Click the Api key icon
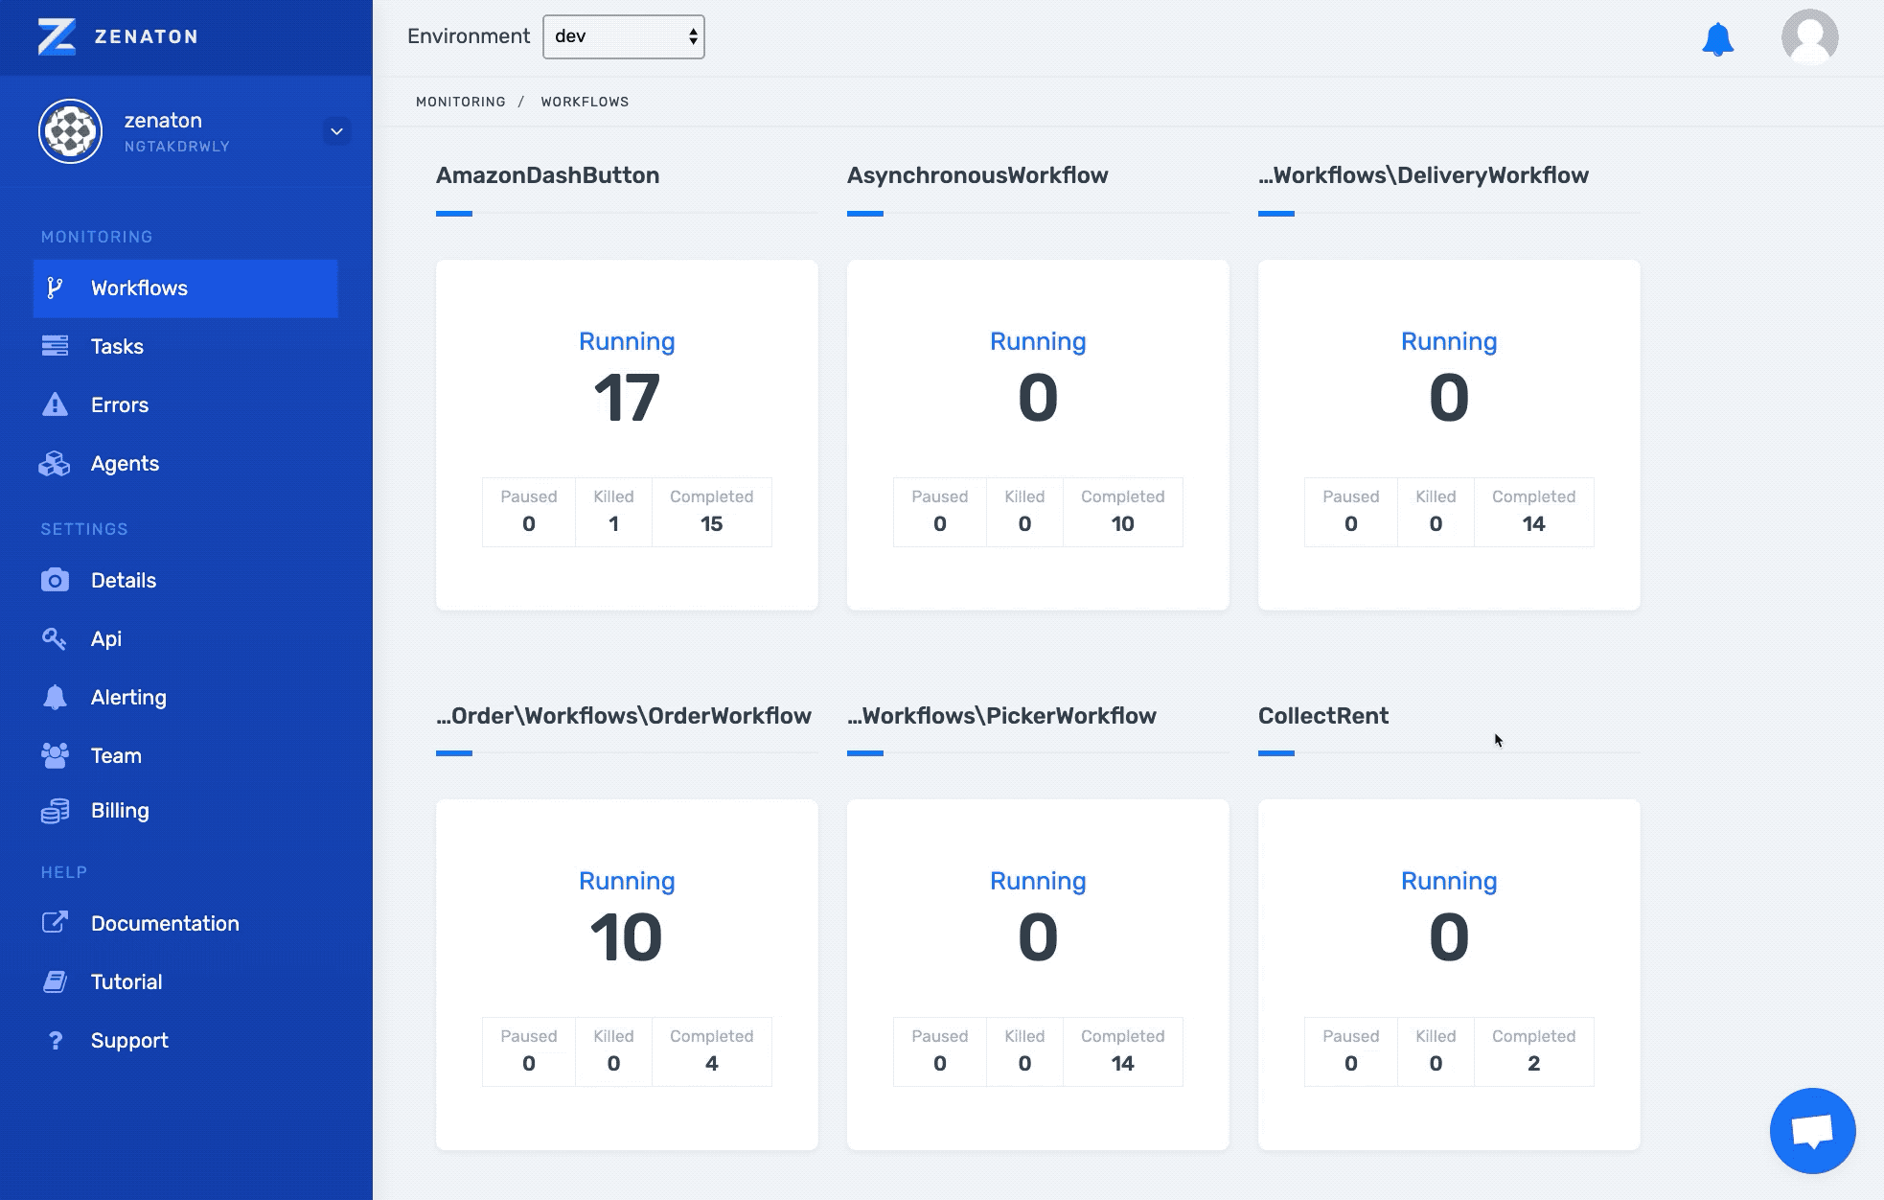The height and width of the screenshot is (1200, 1884). 55,638
